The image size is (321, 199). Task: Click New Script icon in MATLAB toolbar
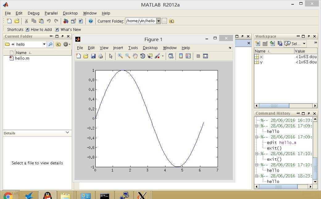9,21
